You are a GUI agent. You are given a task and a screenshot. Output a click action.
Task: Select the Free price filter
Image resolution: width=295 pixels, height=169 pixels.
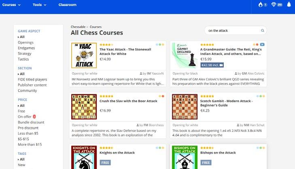[x=21, y=111]
